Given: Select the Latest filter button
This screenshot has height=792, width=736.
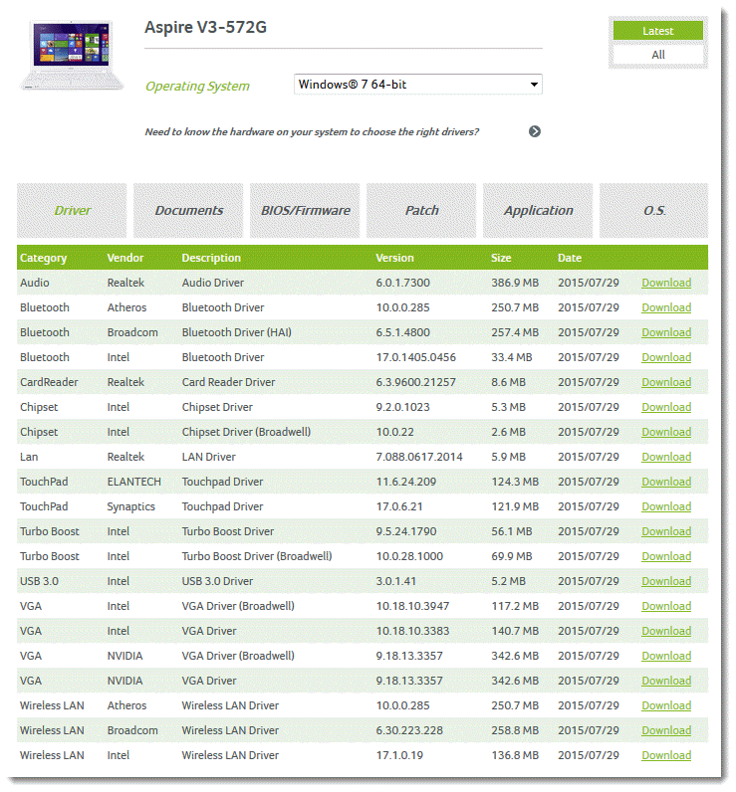Looking at the screenshot, I should [657, 31].
